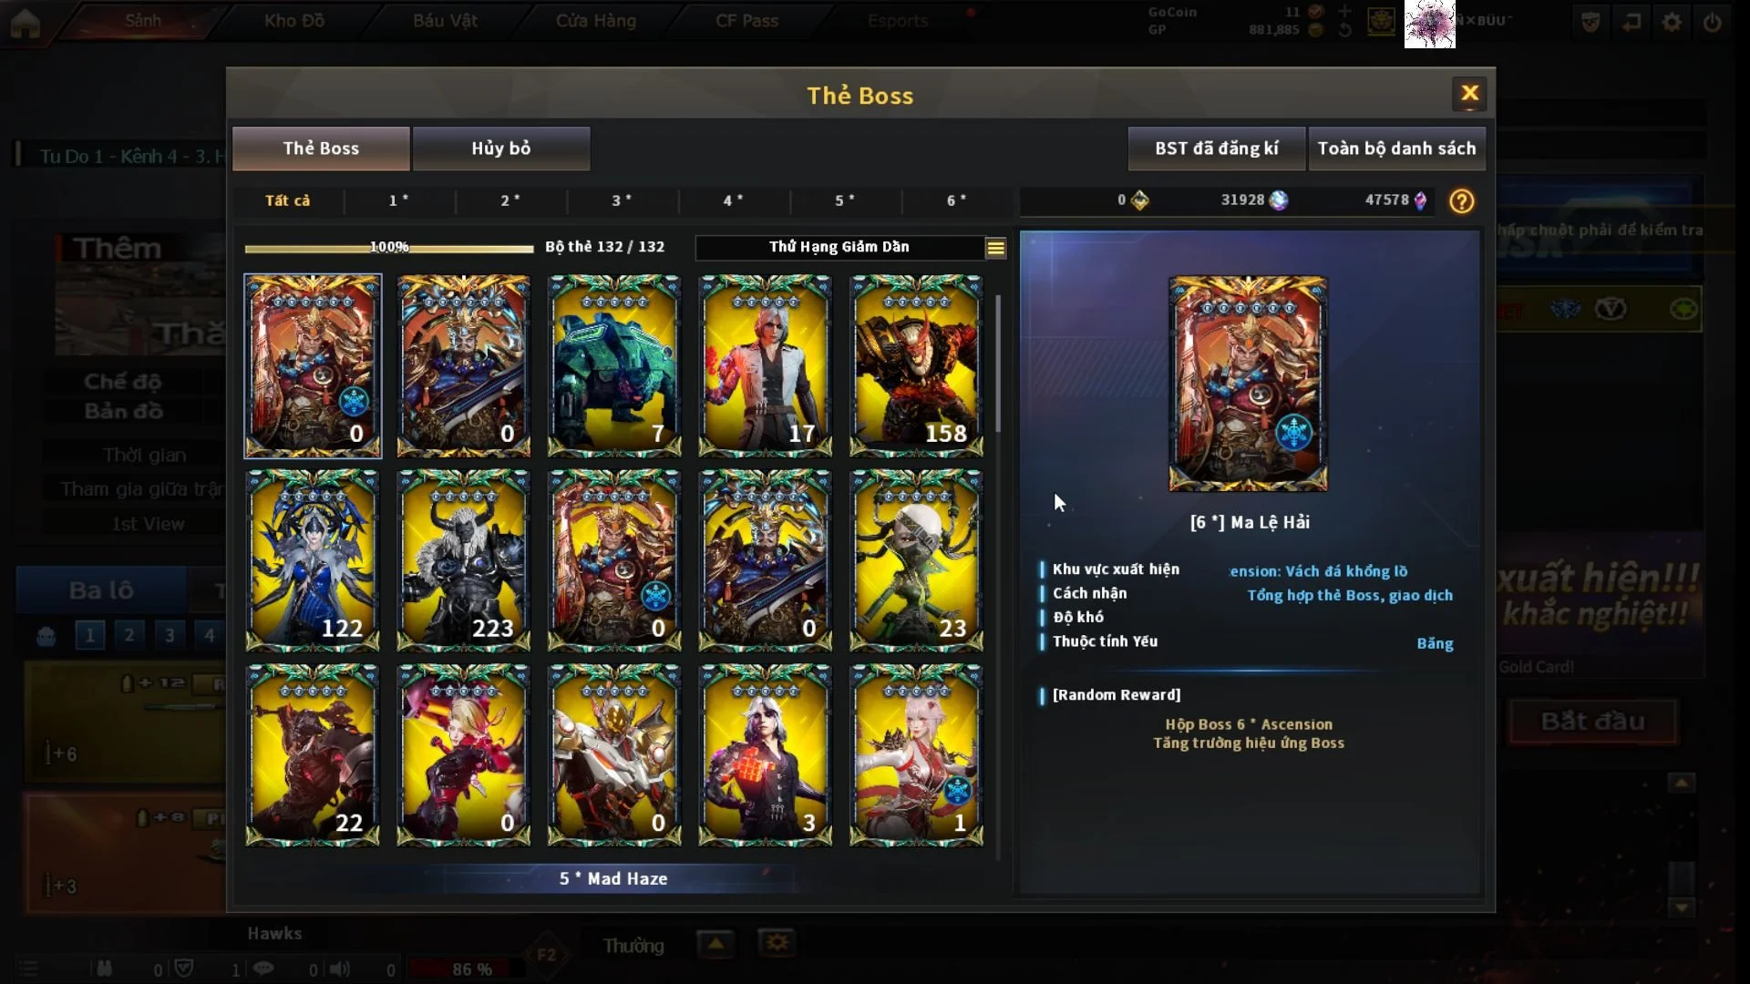This screenshot has height=984, width=1750.
Task: Open the settings gear icon
Action: (1672, 22)
